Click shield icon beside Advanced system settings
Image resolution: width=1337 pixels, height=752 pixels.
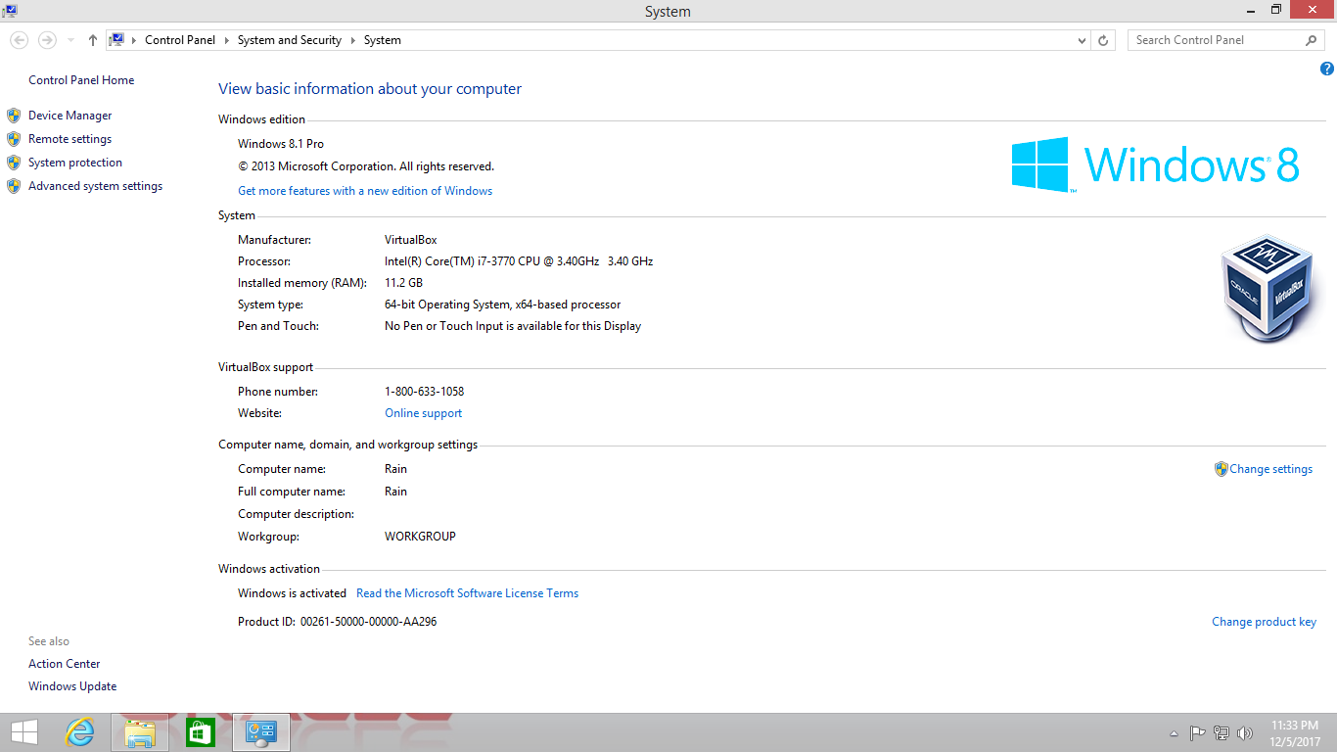[x=14, y=186]
